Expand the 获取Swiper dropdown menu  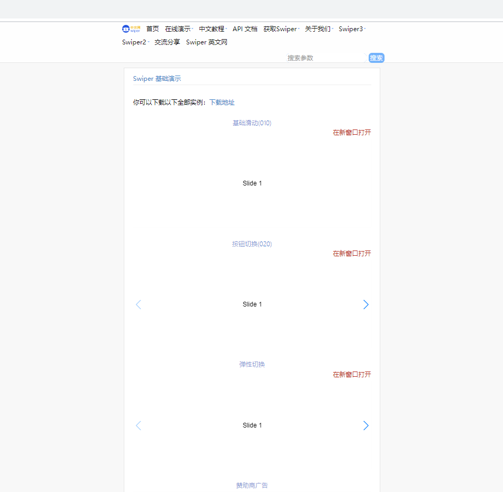[281, 29]
